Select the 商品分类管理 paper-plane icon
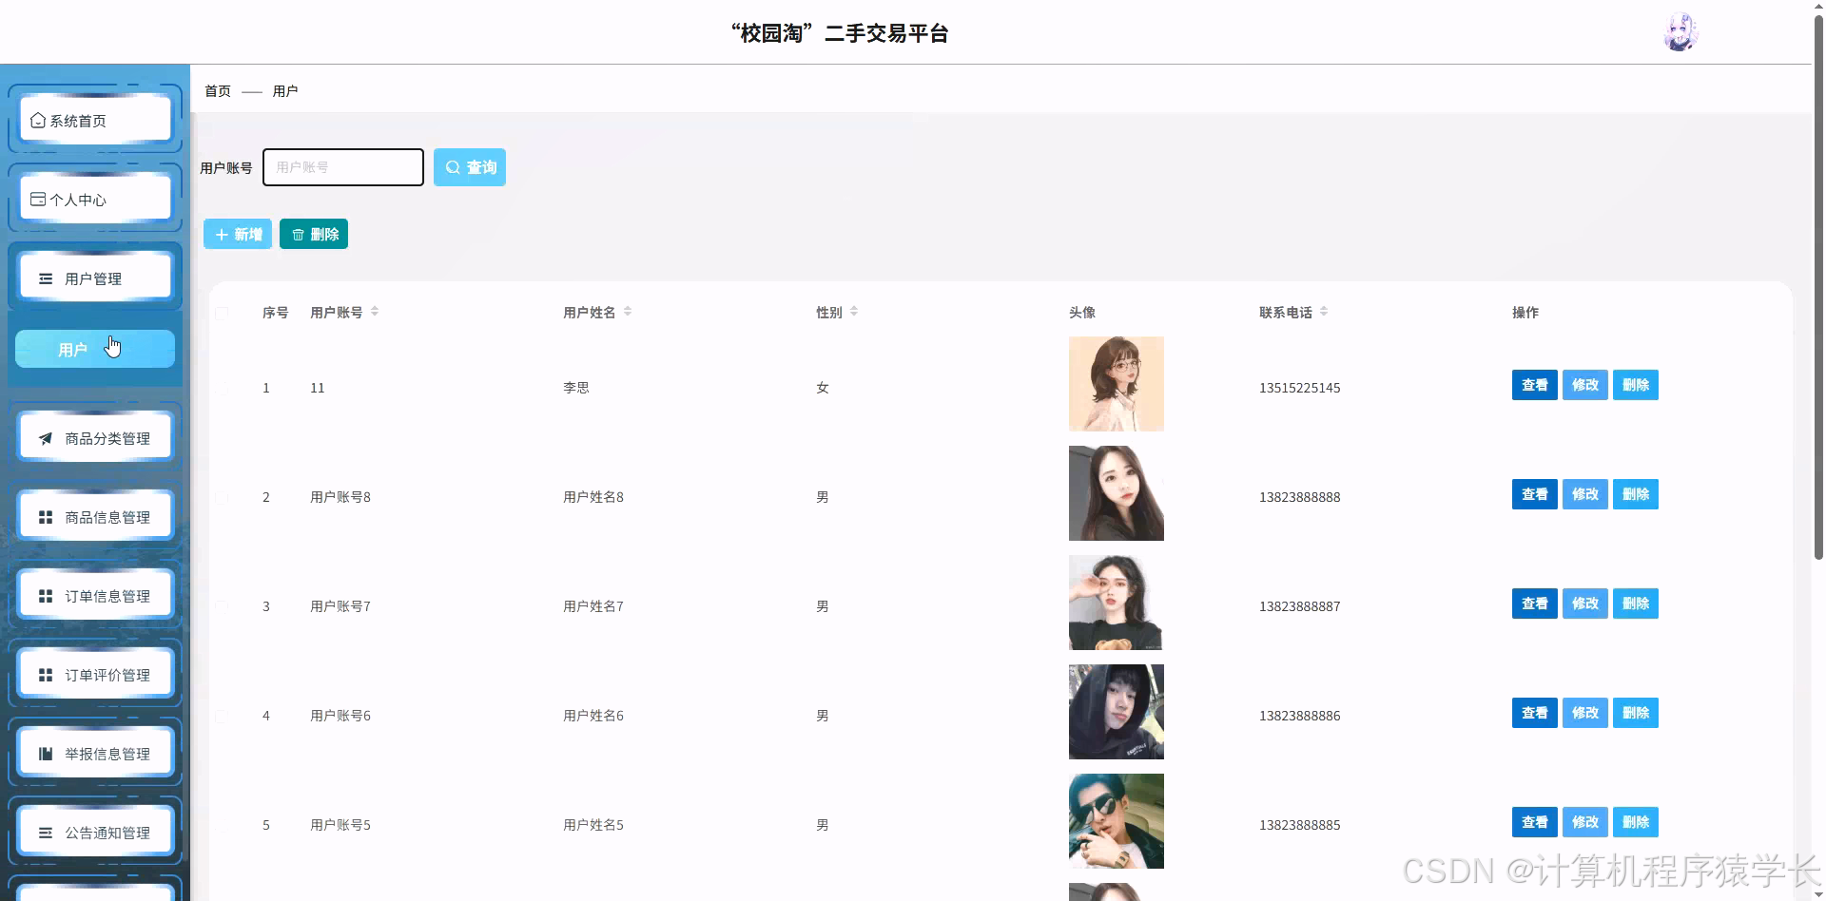 point(45,438)
